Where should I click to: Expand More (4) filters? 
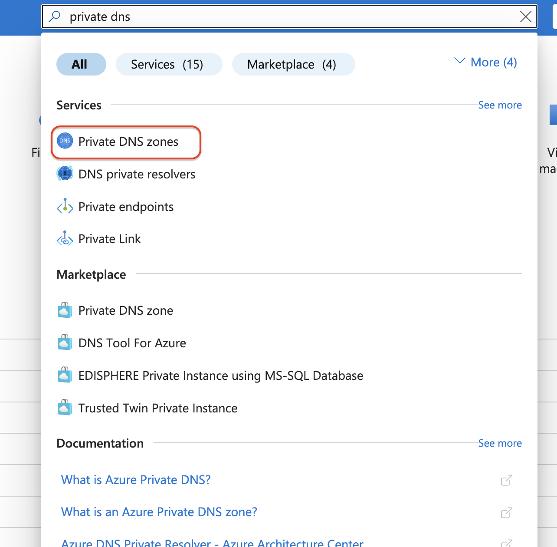click(x=485, y=62)
